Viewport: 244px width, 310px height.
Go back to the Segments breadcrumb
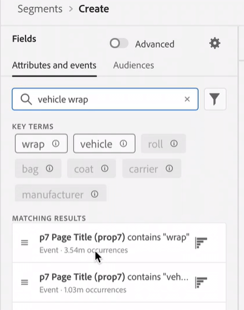pos(40,9)
